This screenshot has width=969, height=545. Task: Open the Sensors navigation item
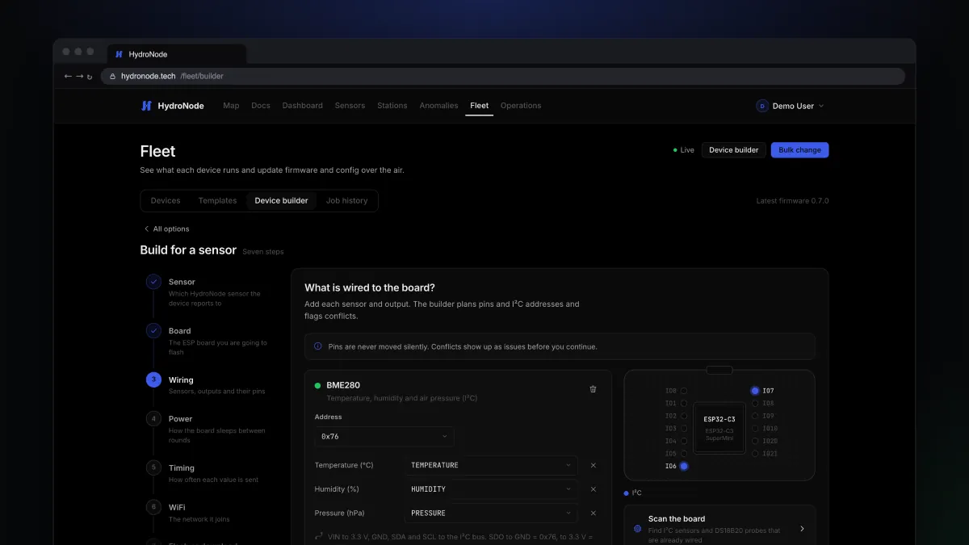tap(350, 106)
